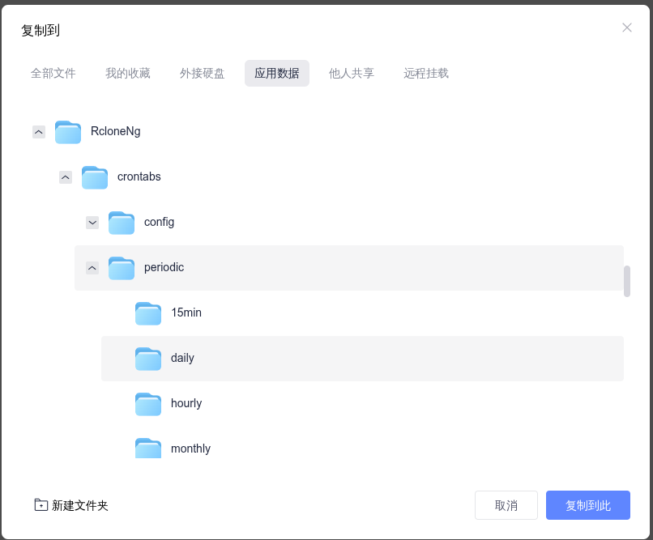Click the periodic folder icon
The height and width of the screenshot is (540, 653).
click(122, 268)
